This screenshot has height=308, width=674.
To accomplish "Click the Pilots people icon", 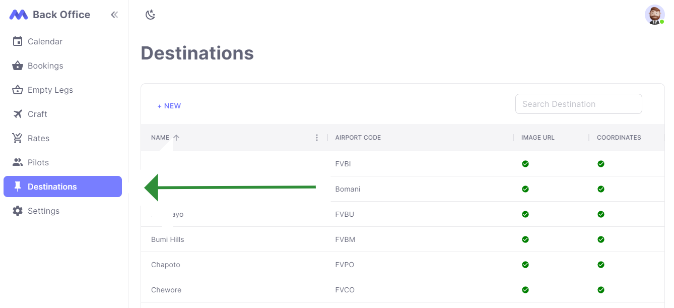I will [17, 162].
